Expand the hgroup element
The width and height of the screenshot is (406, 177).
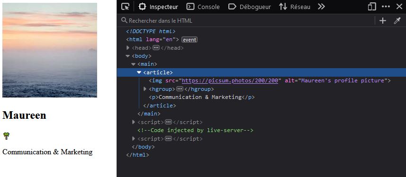click(145, 89)
